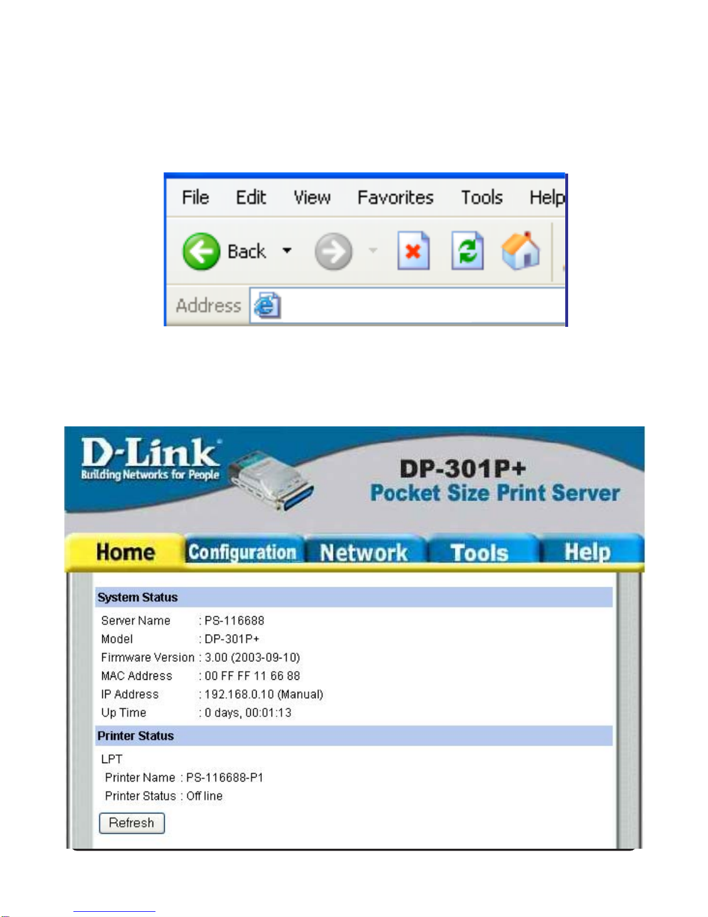The width and height of the screenshot is (708, 917).
Task: Open the Forward history dropdown arrow
Action: coord(373,251)
